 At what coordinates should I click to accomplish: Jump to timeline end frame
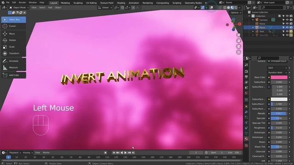click(133, 153)
